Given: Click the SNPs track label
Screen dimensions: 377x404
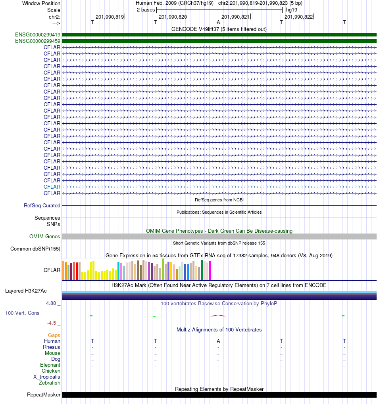Looking at the screenshot, I should click(54, 224).
